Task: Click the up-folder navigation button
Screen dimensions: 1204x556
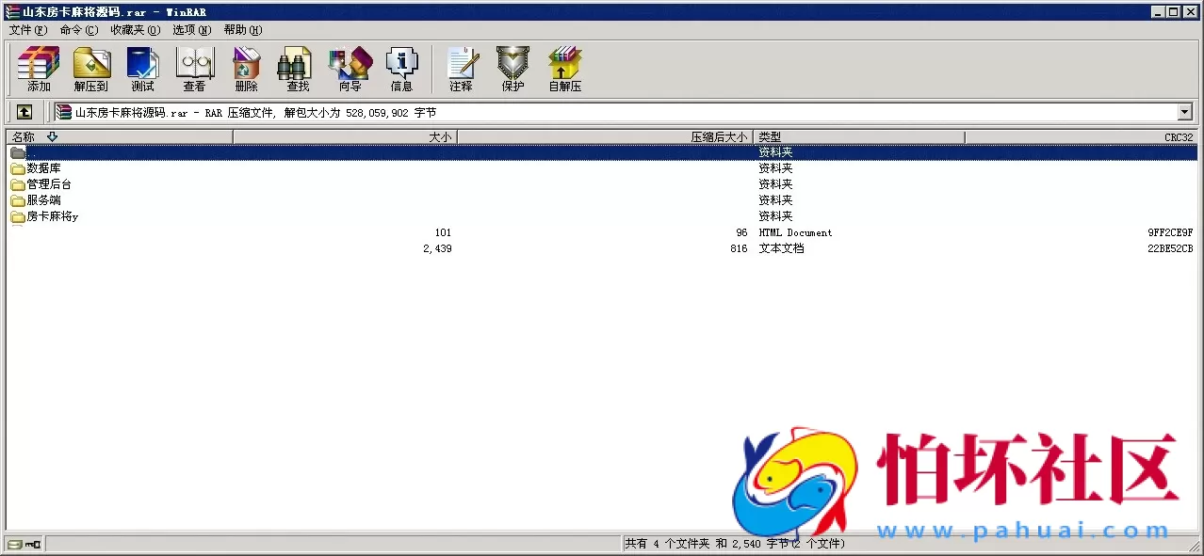Action: (24, 111)
